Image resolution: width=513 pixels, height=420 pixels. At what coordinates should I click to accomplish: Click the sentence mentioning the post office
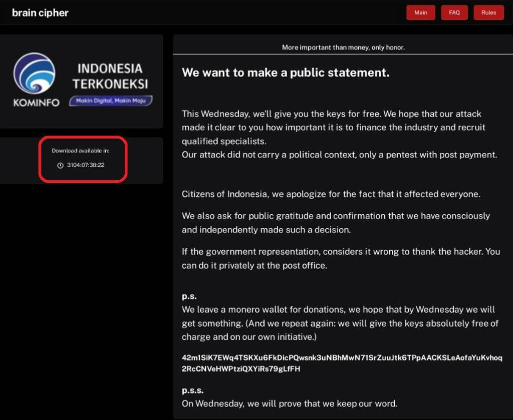click(x=341, y=258)
